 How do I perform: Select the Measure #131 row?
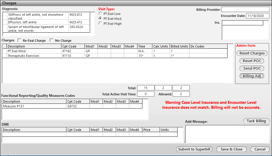[72, 106]
